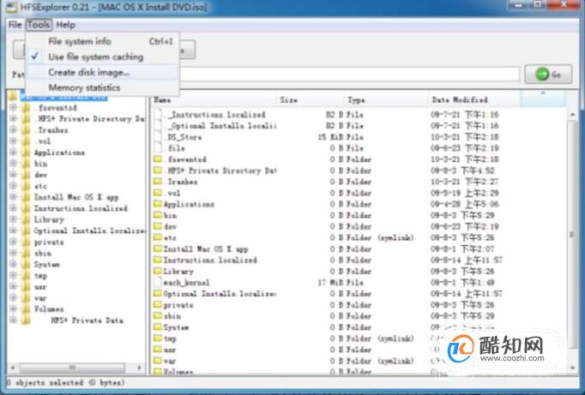
Task: Click the tree horizontal scrollbar thumb
Action: (x=72, y=368)
